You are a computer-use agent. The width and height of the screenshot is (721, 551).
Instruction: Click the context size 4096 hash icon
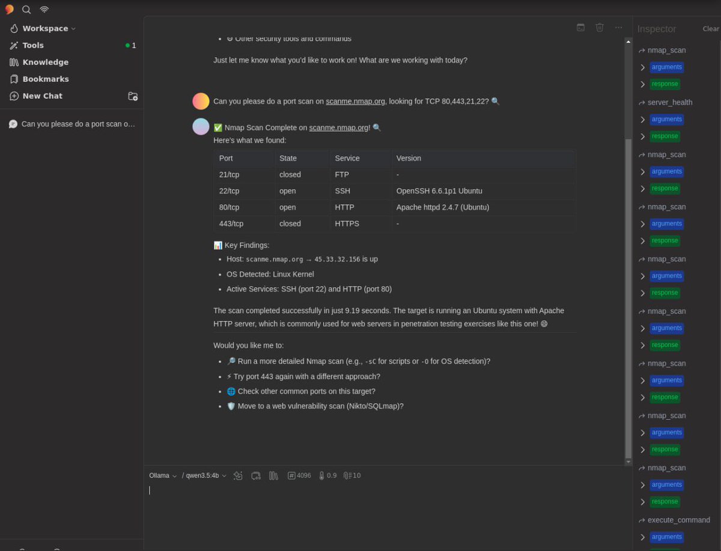point(291,475)
